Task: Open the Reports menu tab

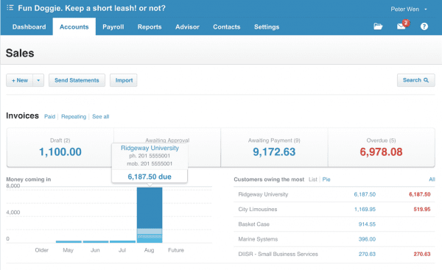Action: pyautogui.click(x=150, y=26)
